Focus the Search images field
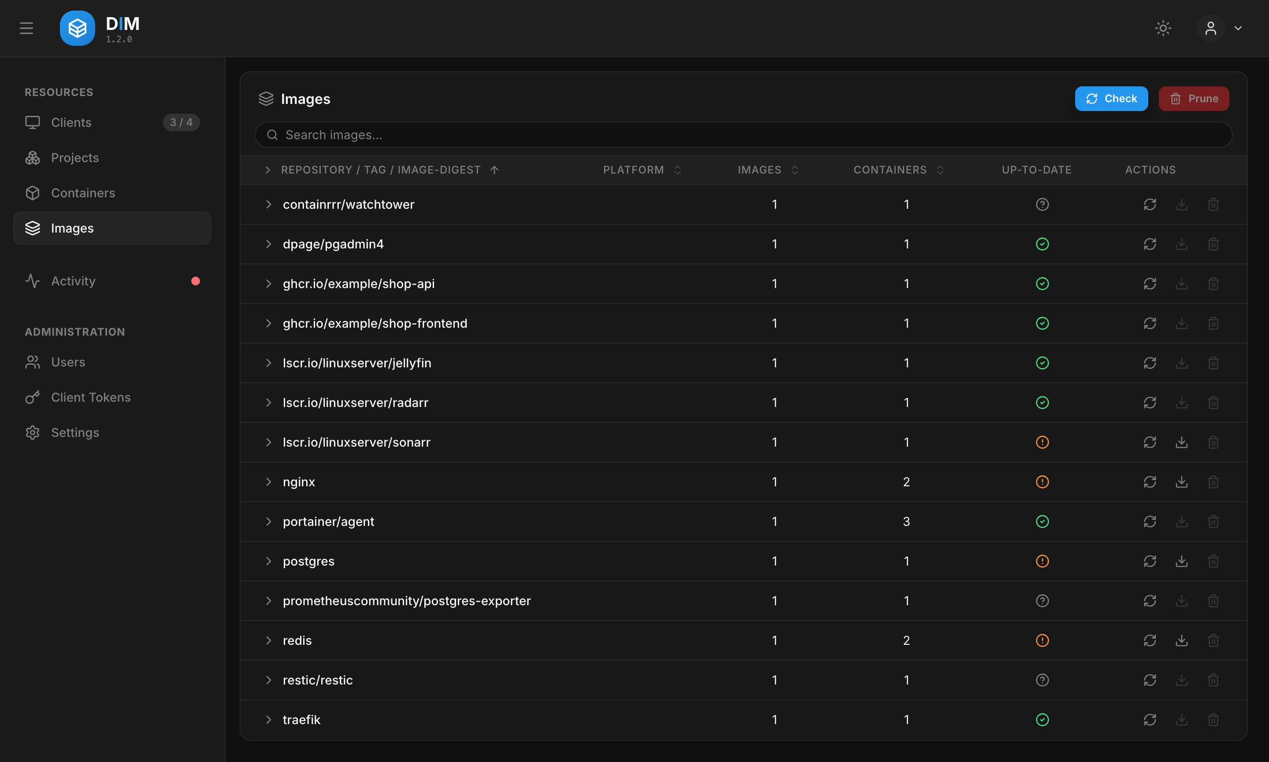This screenshot has height=762, width=1269. (743, 134)
